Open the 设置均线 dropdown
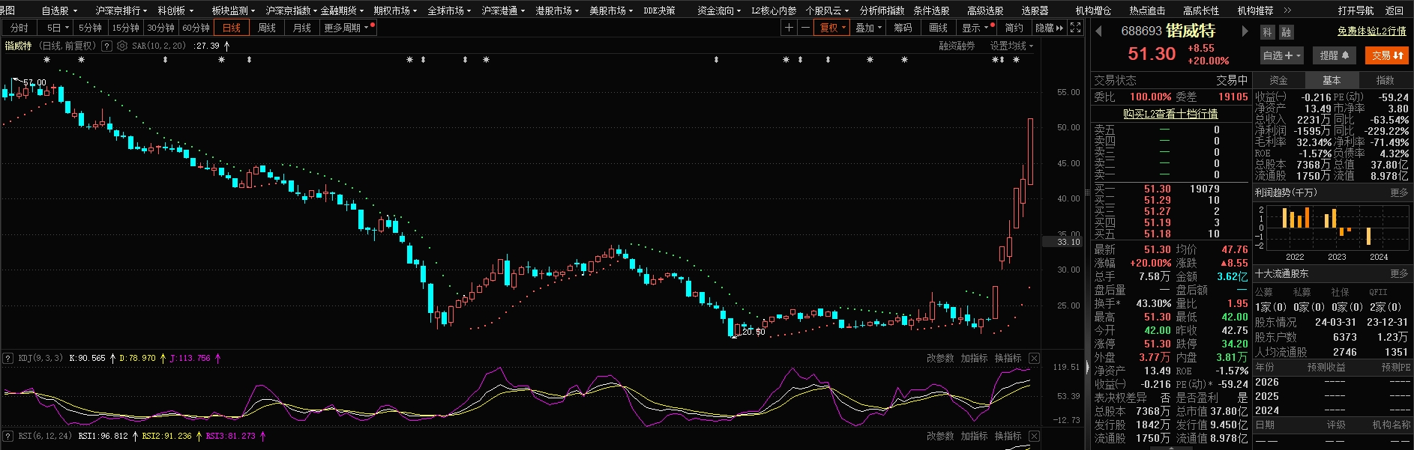Image resolution: width=1414 pixels, height=450 pixels. click(x=1011, y=46)
